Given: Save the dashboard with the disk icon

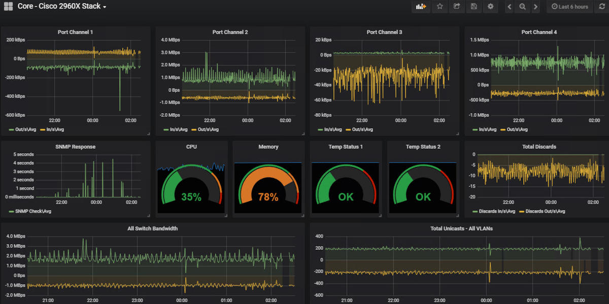Looking at the screenshot, I should tap(473, 7).
